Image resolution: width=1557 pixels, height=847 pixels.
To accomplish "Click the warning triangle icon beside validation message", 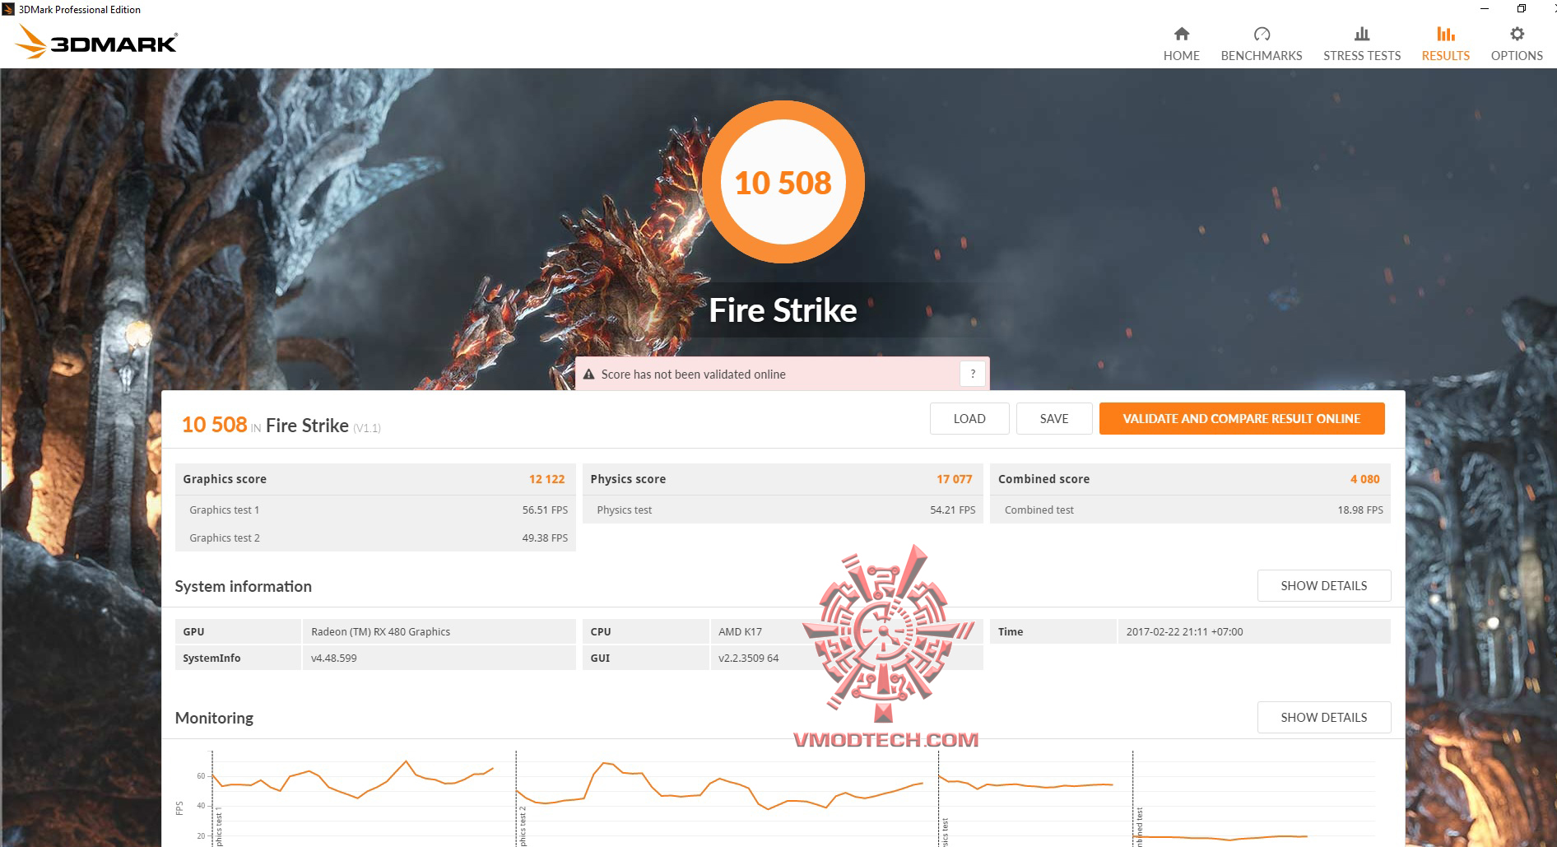I will coord(589,375).
